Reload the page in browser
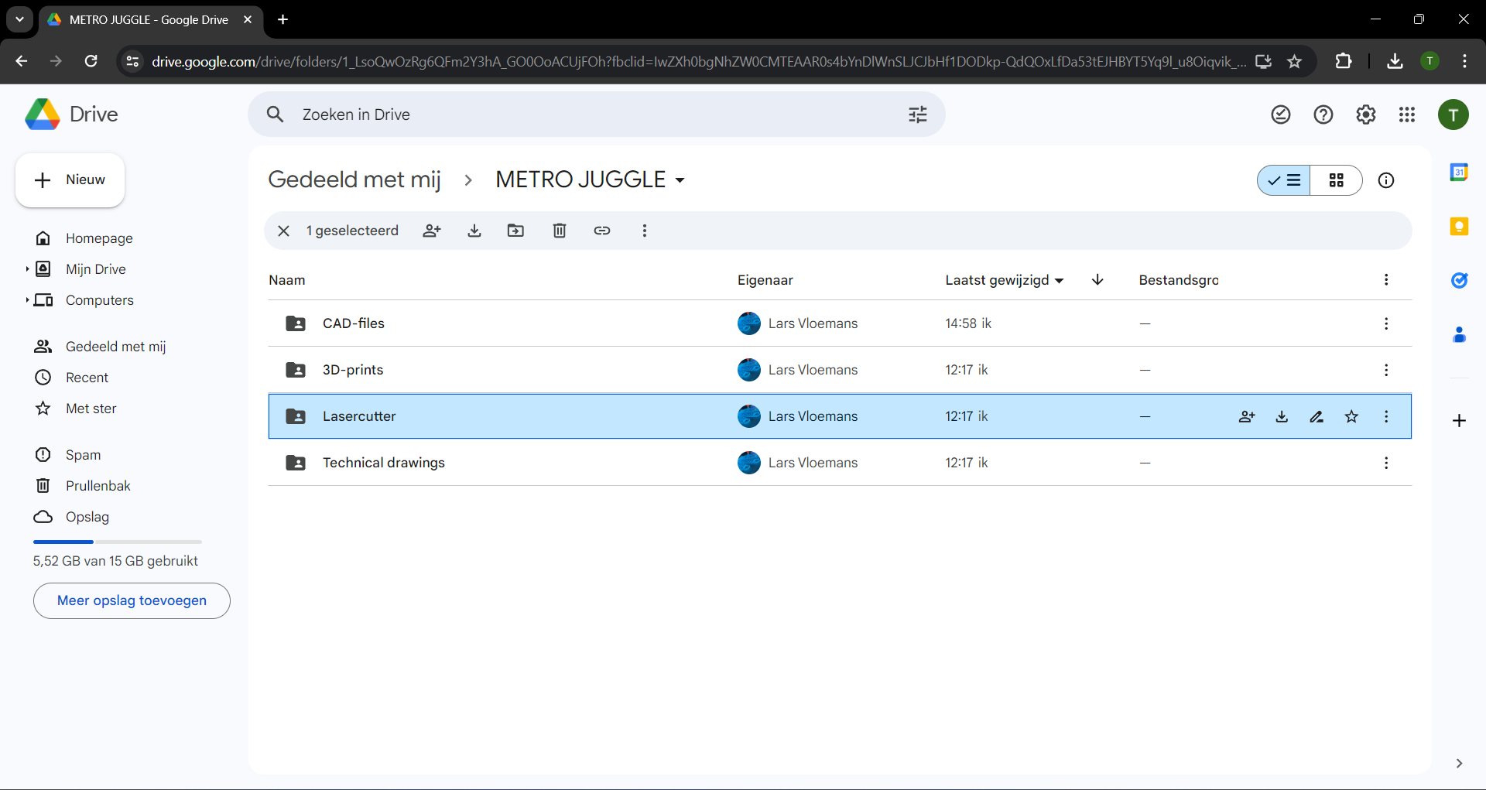This screenshot has height=790, width=1486. click(x=91, y=61)
